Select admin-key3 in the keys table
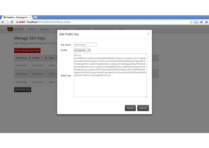 coord(21,82)
